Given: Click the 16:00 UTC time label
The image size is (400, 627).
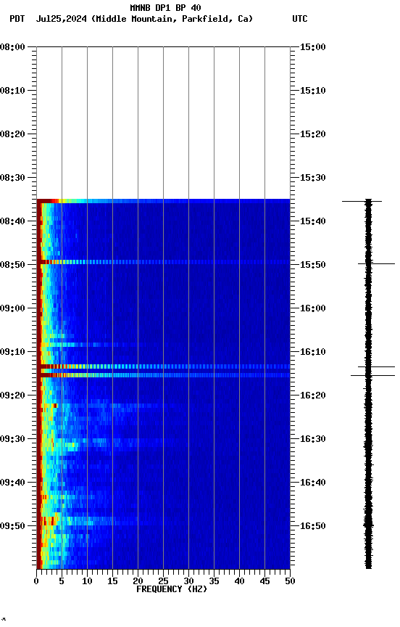Looking at the screenshot, I should pyautogui.click(x=313, y=308).
